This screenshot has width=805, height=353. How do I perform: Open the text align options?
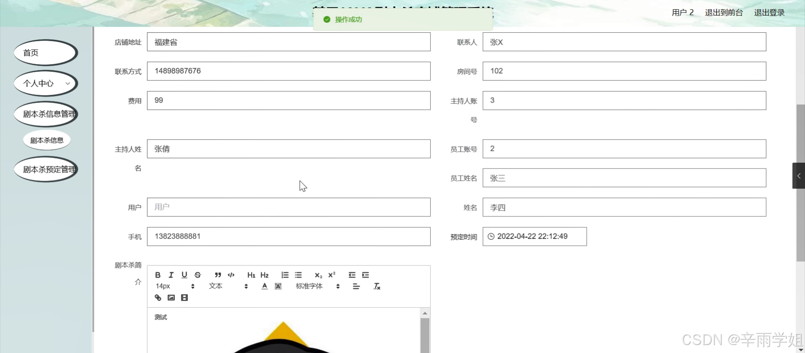coord(356,286)
